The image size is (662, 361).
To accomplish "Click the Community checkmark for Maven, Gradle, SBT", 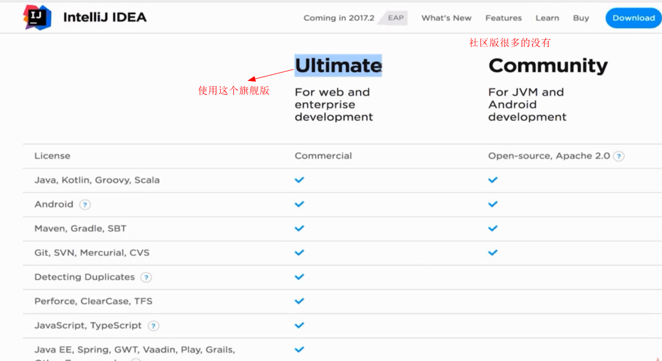I will point(493,229).
